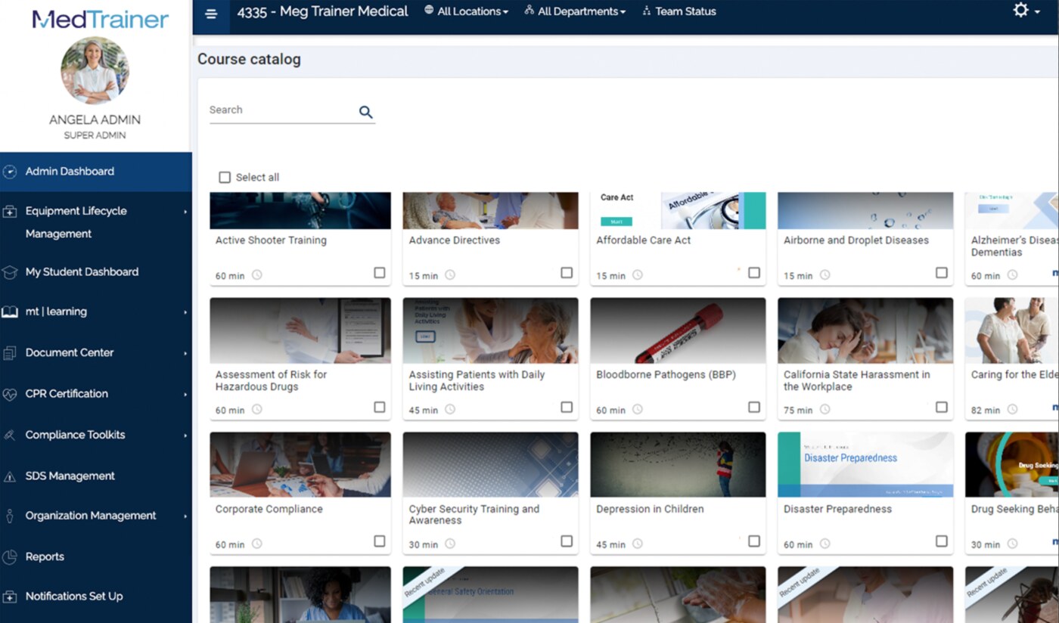Check the Active Shooter Training course box
1059x623 pixels.
point(380,273)
